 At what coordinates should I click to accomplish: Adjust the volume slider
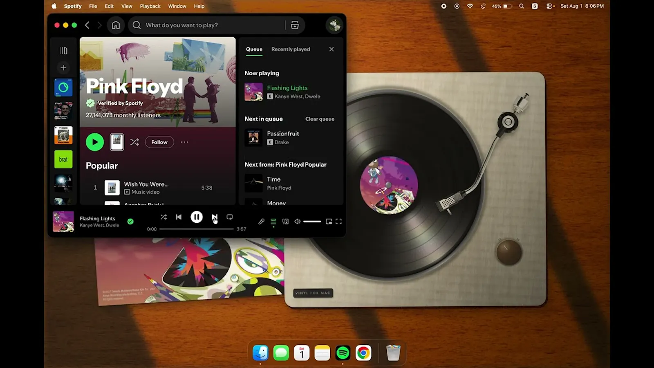(312, 221)
